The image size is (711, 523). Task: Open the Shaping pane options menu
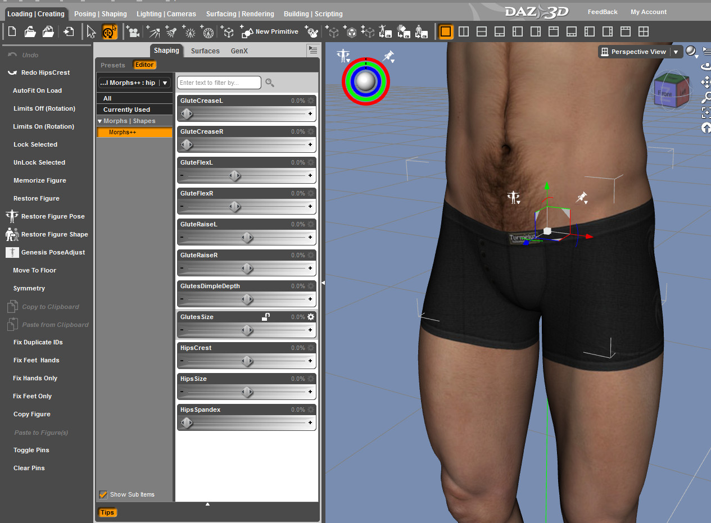point(313,51)
